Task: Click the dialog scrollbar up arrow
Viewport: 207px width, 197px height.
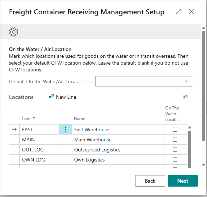Action: point(203,28)
